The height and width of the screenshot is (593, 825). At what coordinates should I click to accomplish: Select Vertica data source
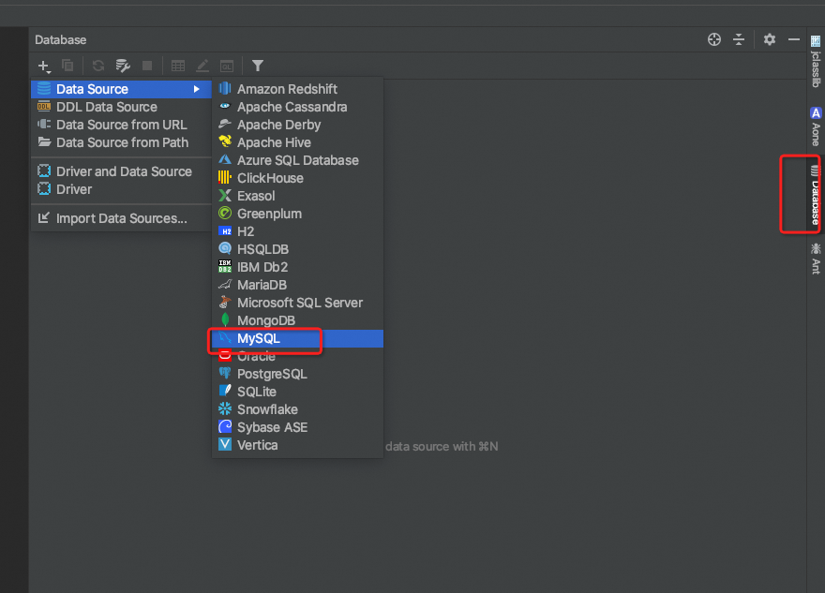298,446
